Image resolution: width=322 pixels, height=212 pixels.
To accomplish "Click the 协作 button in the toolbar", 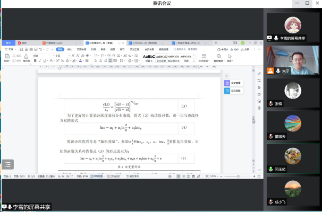I will (x=234, y=49).
